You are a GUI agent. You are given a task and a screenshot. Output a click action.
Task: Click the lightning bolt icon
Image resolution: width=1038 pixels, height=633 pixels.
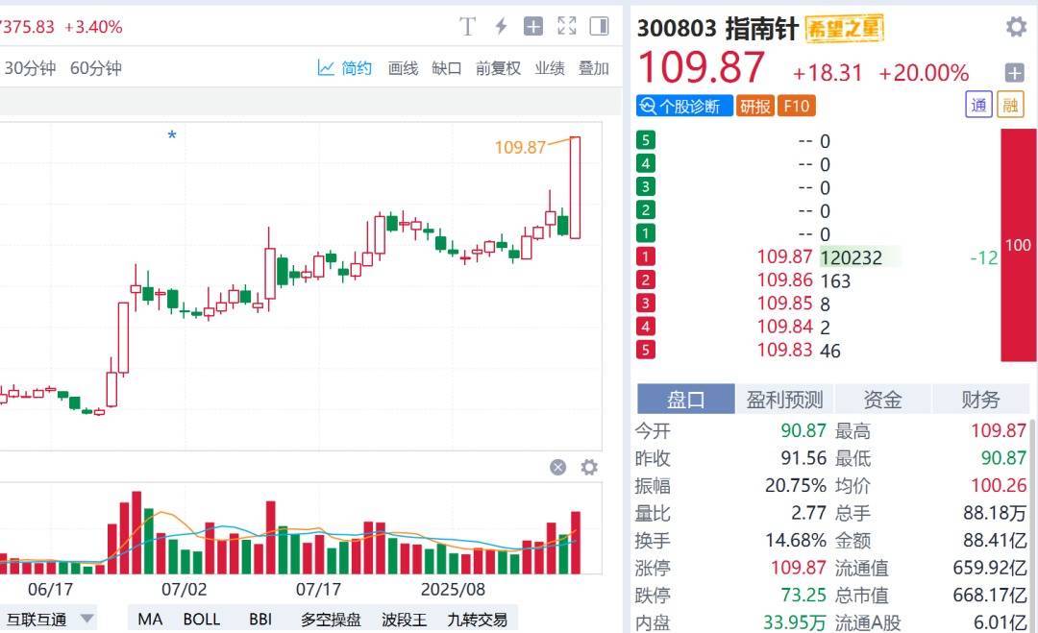(501, 27)
